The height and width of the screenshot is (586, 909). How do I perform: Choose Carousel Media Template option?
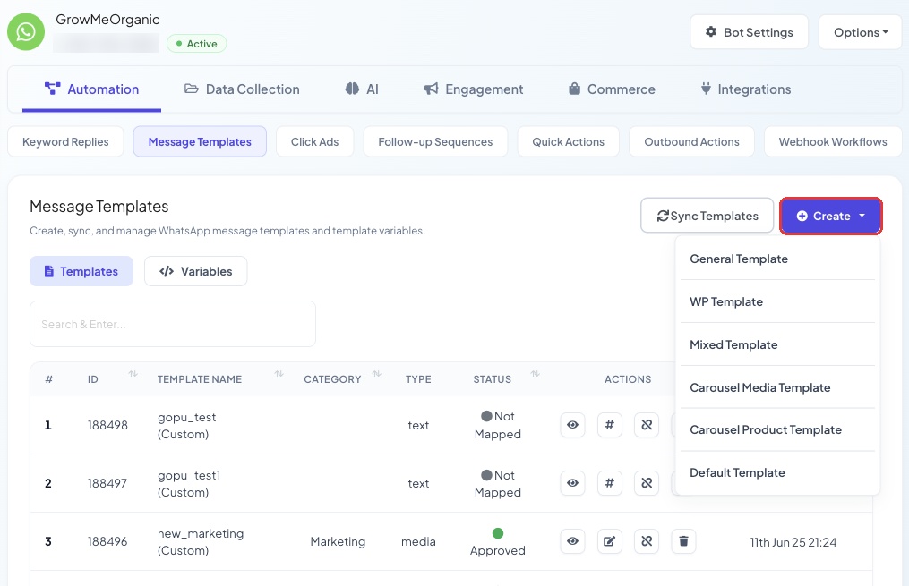click(777, 387)
